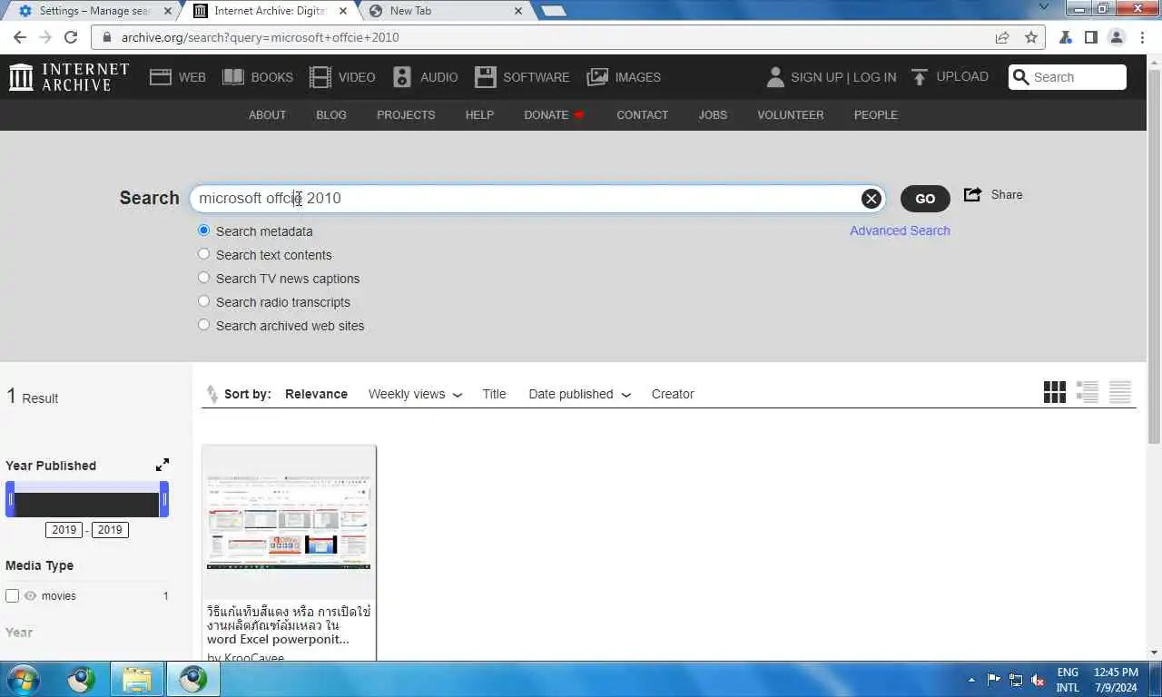The height and width of the screenshot is (697, 1162).
Task: Open the Advanced Search link
Action: click(900, 231)
